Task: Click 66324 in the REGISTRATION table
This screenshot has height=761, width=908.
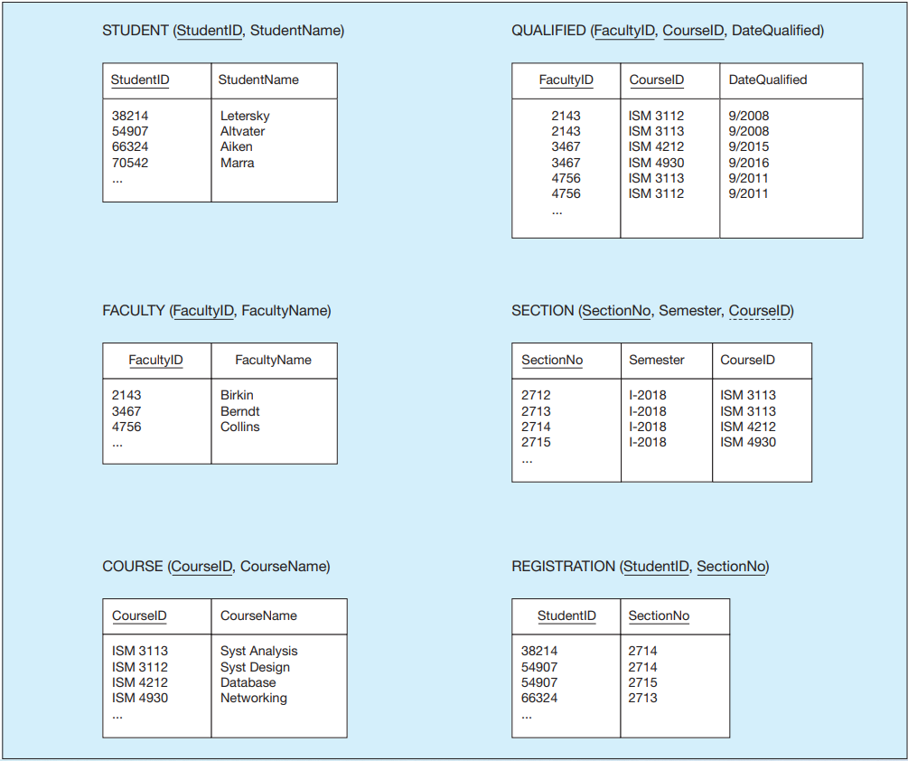Action: (539, 699)
